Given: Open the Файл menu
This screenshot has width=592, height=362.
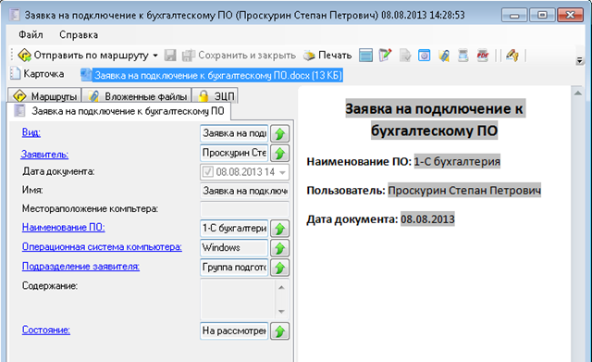Looking at the screenshot, I should (x=31, y=35).
